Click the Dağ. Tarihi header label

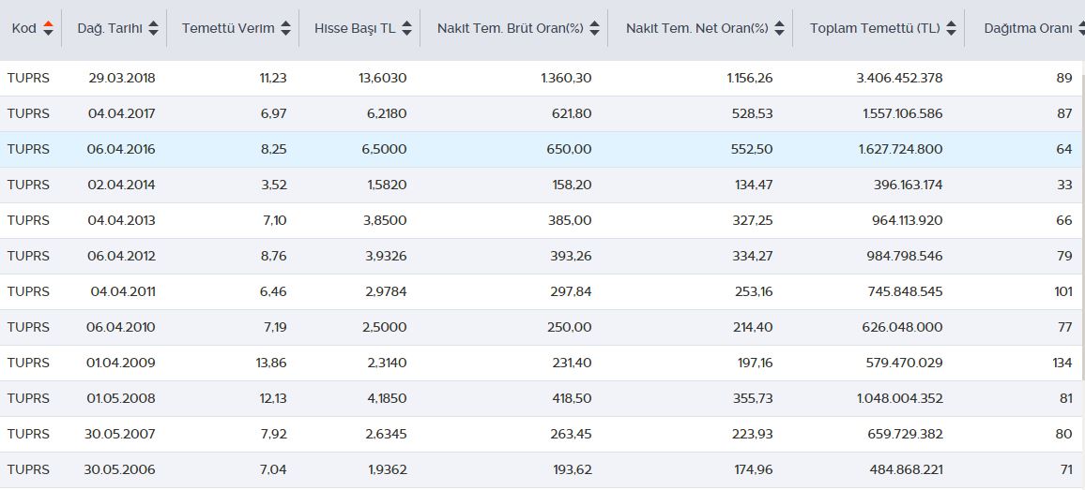coord(110,28)
